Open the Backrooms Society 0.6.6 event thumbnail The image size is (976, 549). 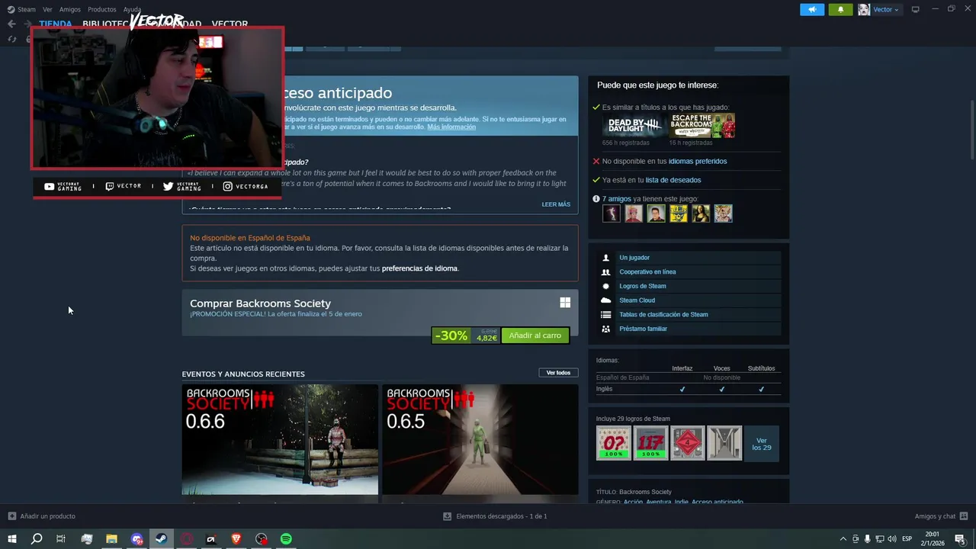(280, 439)
